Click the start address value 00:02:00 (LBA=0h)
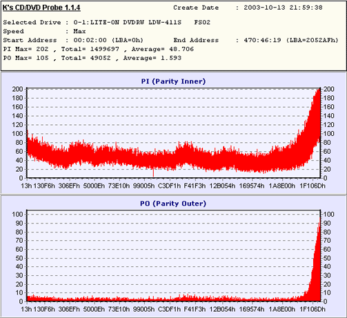Image resolution: width=347 pixels, height=318 pixels. pyautogui.click(x=108, y=40)
